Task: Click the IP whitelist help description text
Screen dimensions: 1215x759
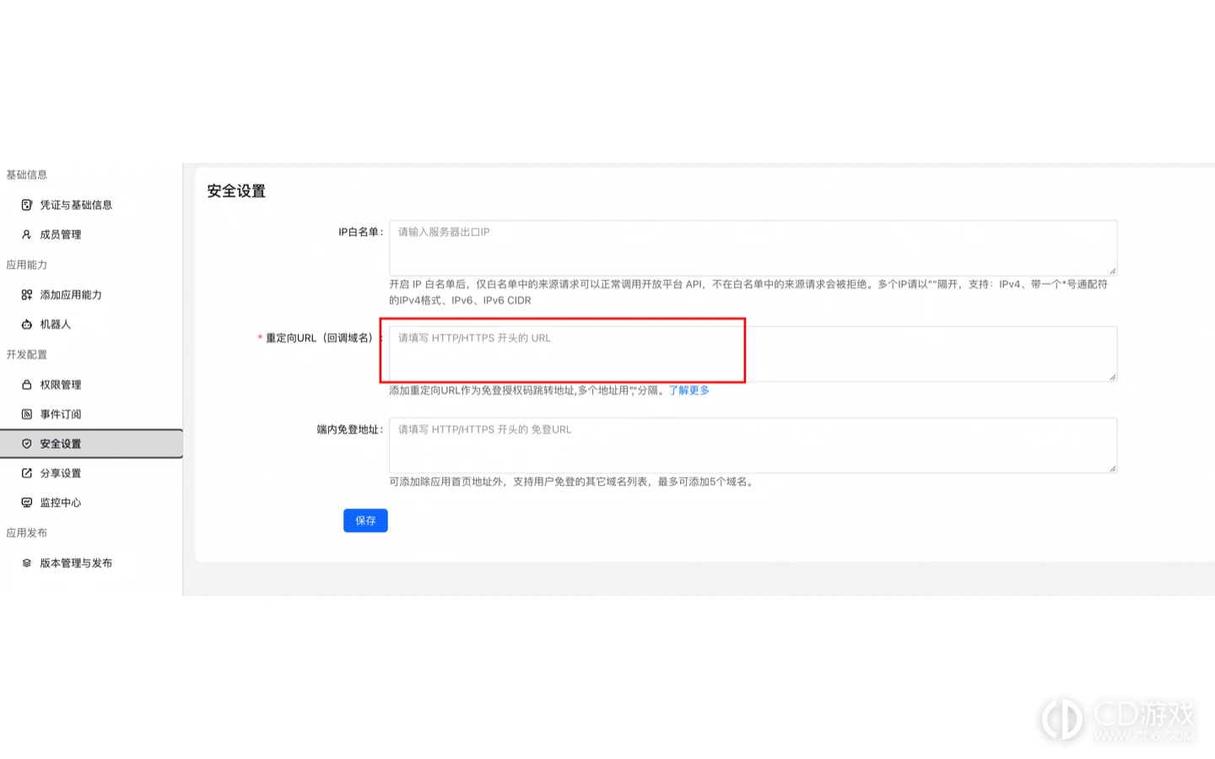Action: pos(748,292)
